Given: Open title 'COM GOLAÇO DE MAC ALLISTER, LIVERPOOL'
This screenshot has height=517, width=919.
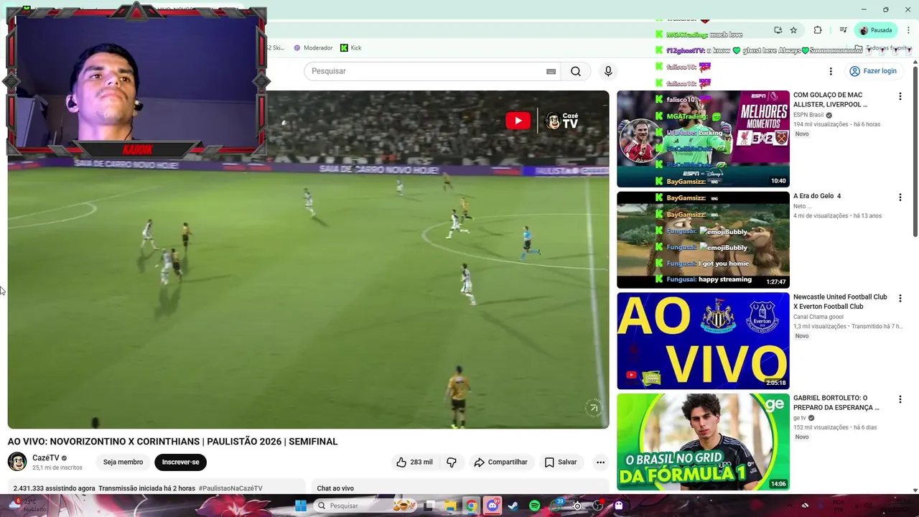Looking at the screenshot, I should [x=830, y=100].
